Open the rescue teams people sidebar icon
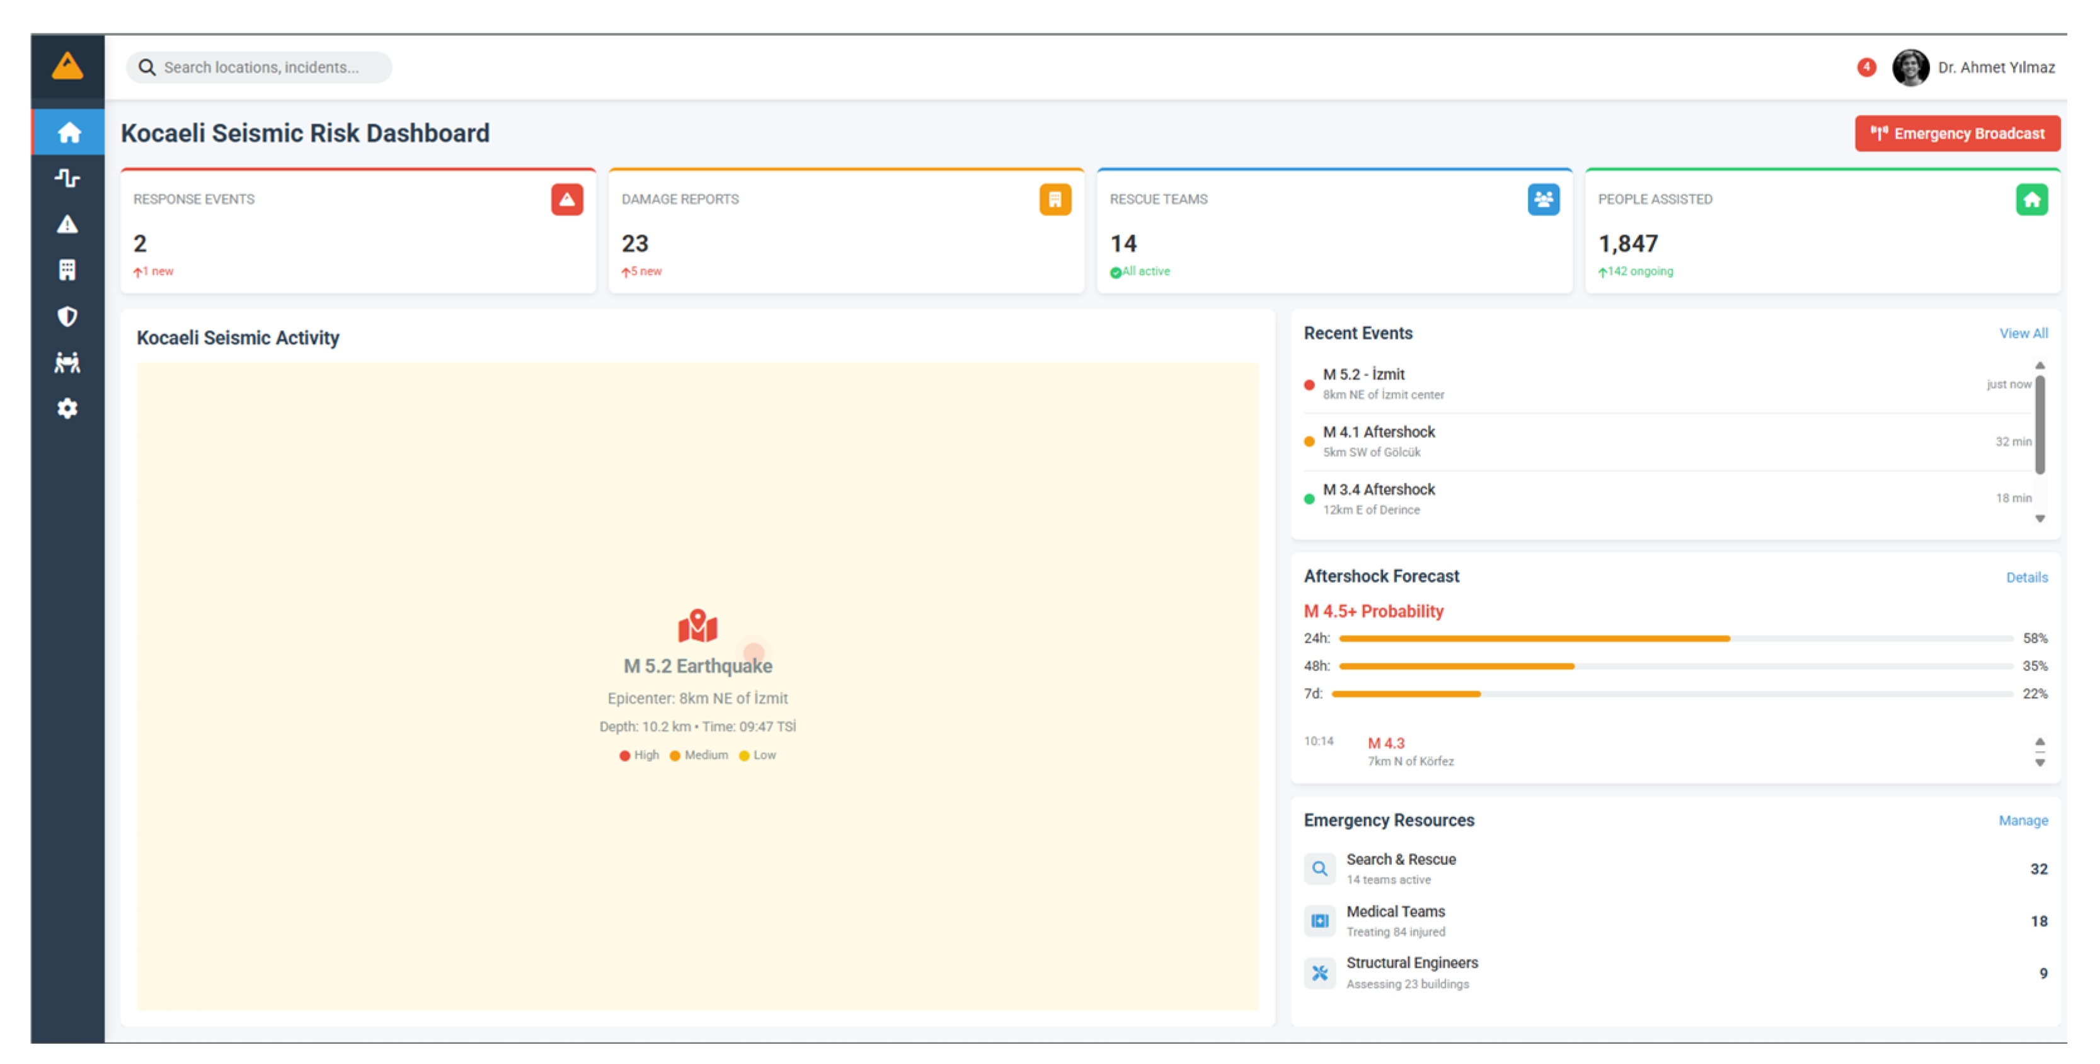The width and height of the screenshot is (2100, 1064). click(67, 362)
